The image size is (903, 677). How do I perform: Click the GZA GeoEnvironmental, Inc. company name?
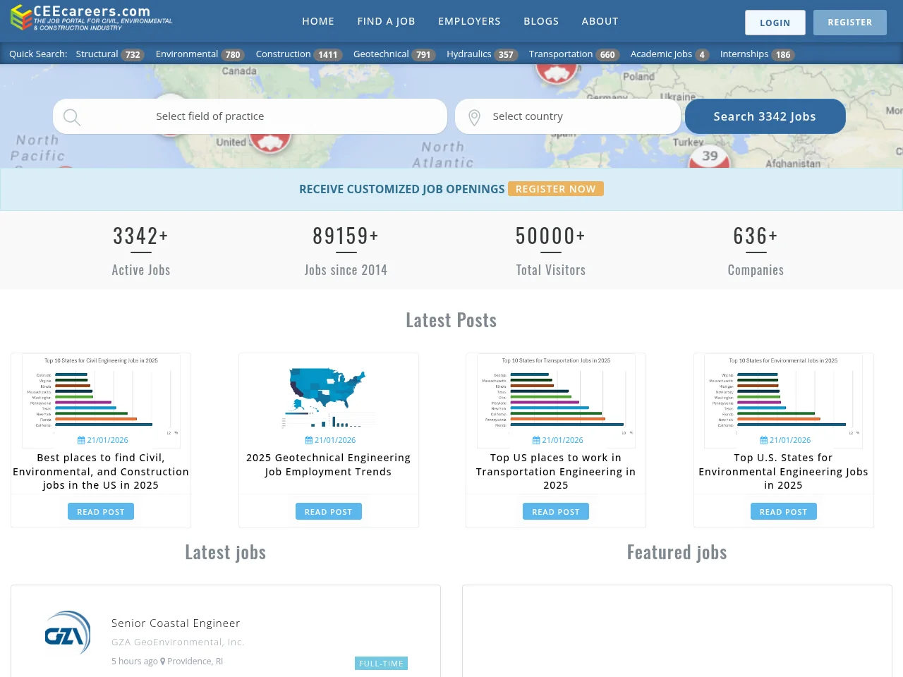point(178,642)
